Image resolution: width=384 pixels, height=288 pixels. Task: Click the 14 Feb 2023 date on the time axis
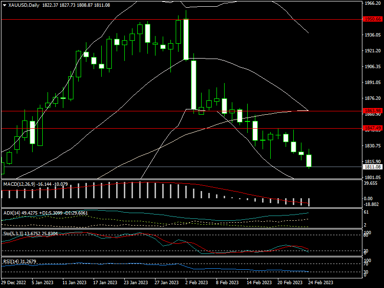tap(259, 283)
